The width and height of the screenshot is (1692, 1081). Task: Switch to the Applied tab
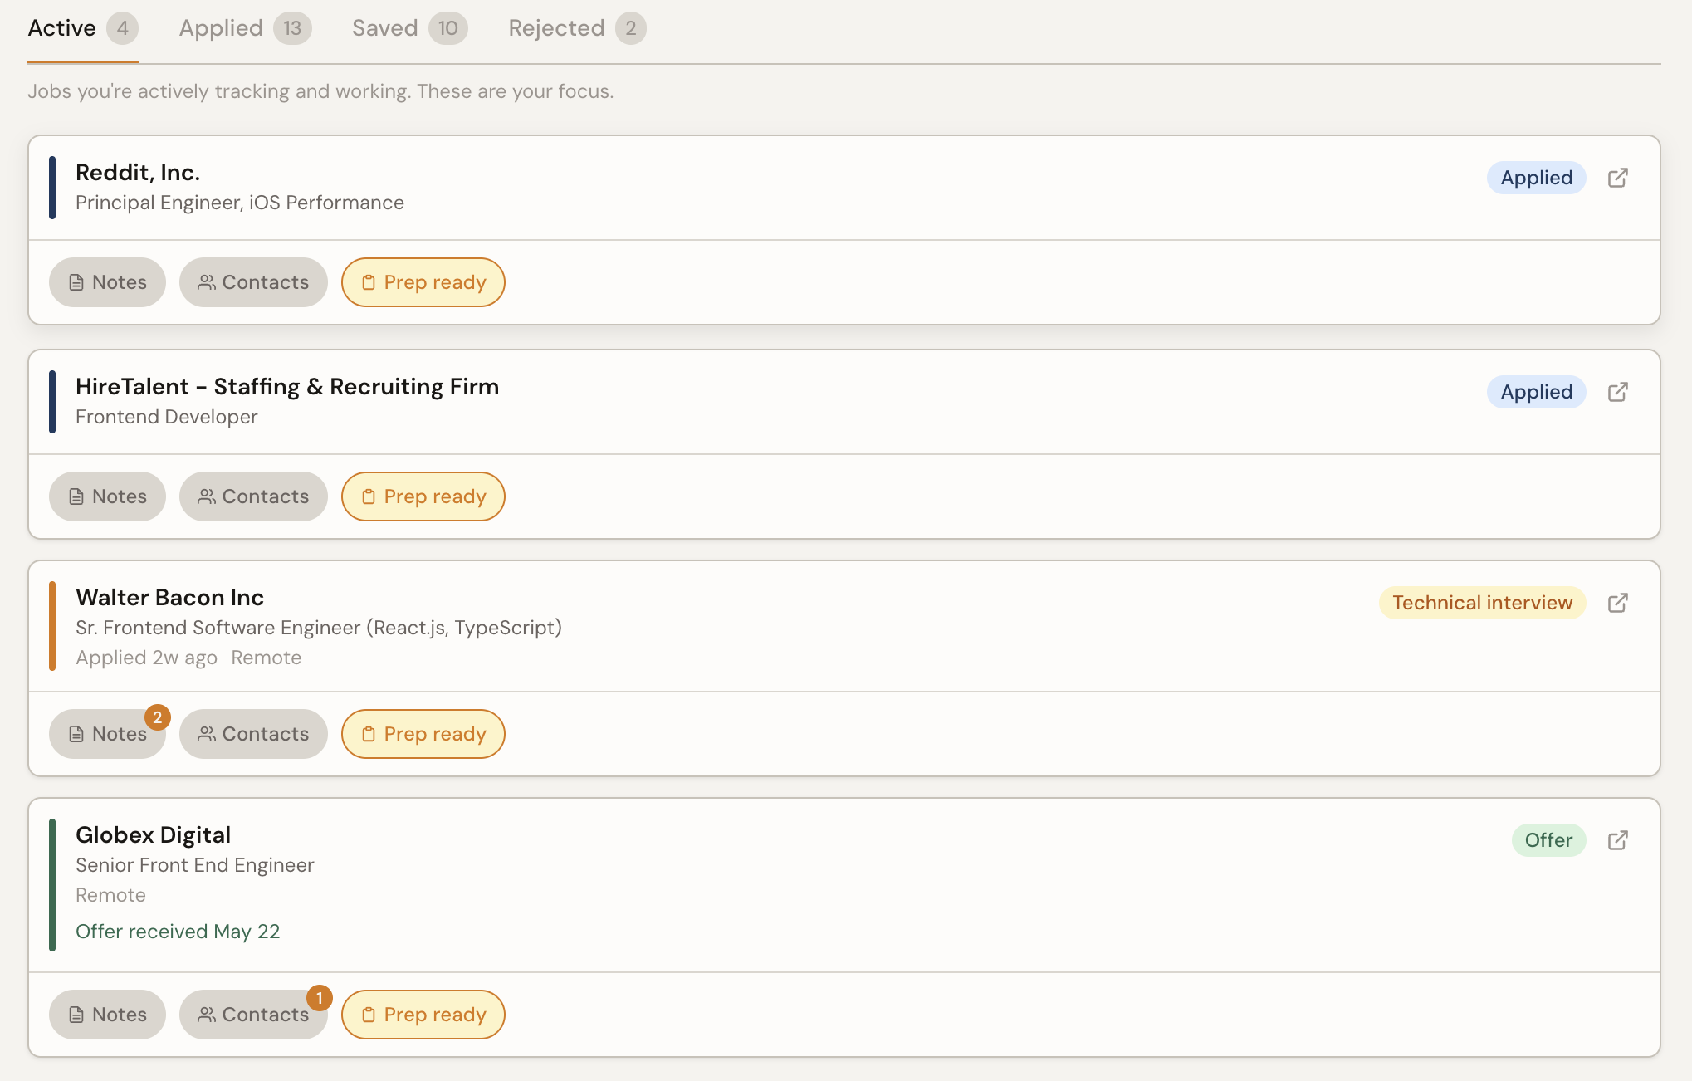pos(245,28)
